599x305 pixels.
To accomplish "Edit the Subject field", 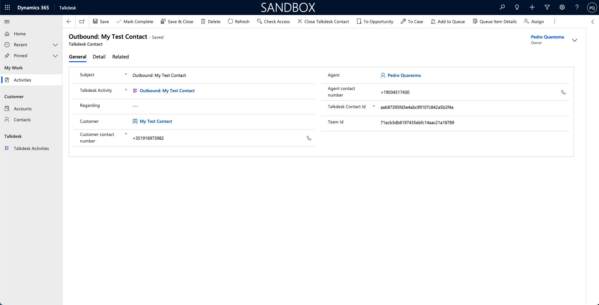I will pyautogui.click(x=222, y=75).
